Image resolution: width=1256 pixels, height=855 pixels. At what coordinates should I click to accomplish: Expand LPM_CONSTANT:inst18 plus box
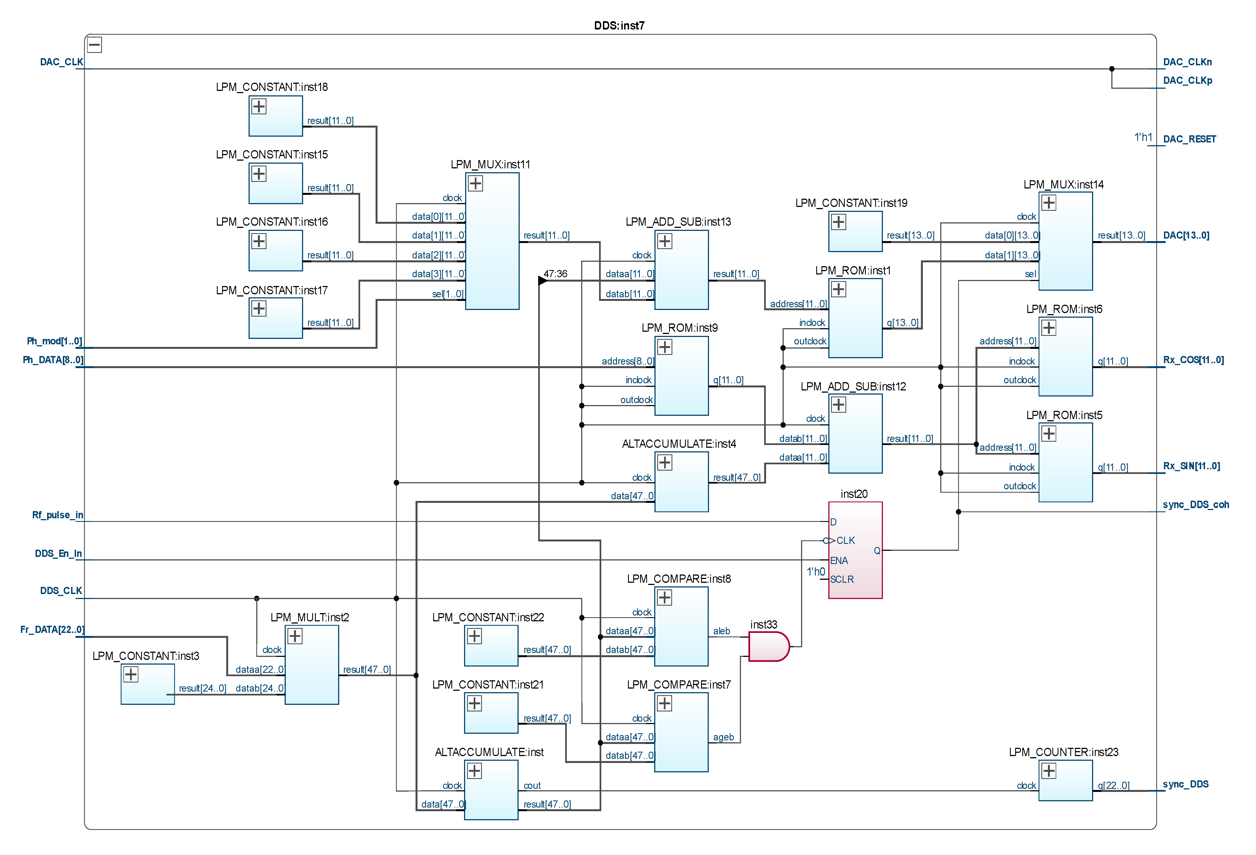pyautogui.click(x=259, y=106)
